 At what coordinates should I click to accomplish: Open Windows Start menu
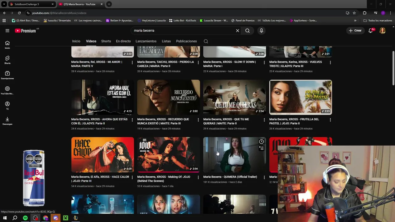point(5,218)
